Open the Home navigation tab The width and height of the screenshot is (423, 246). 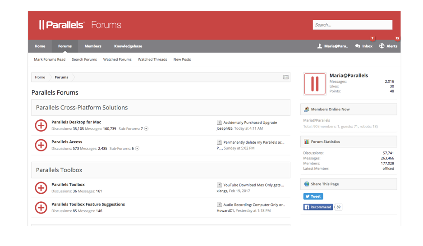click(x=40, y=46)
